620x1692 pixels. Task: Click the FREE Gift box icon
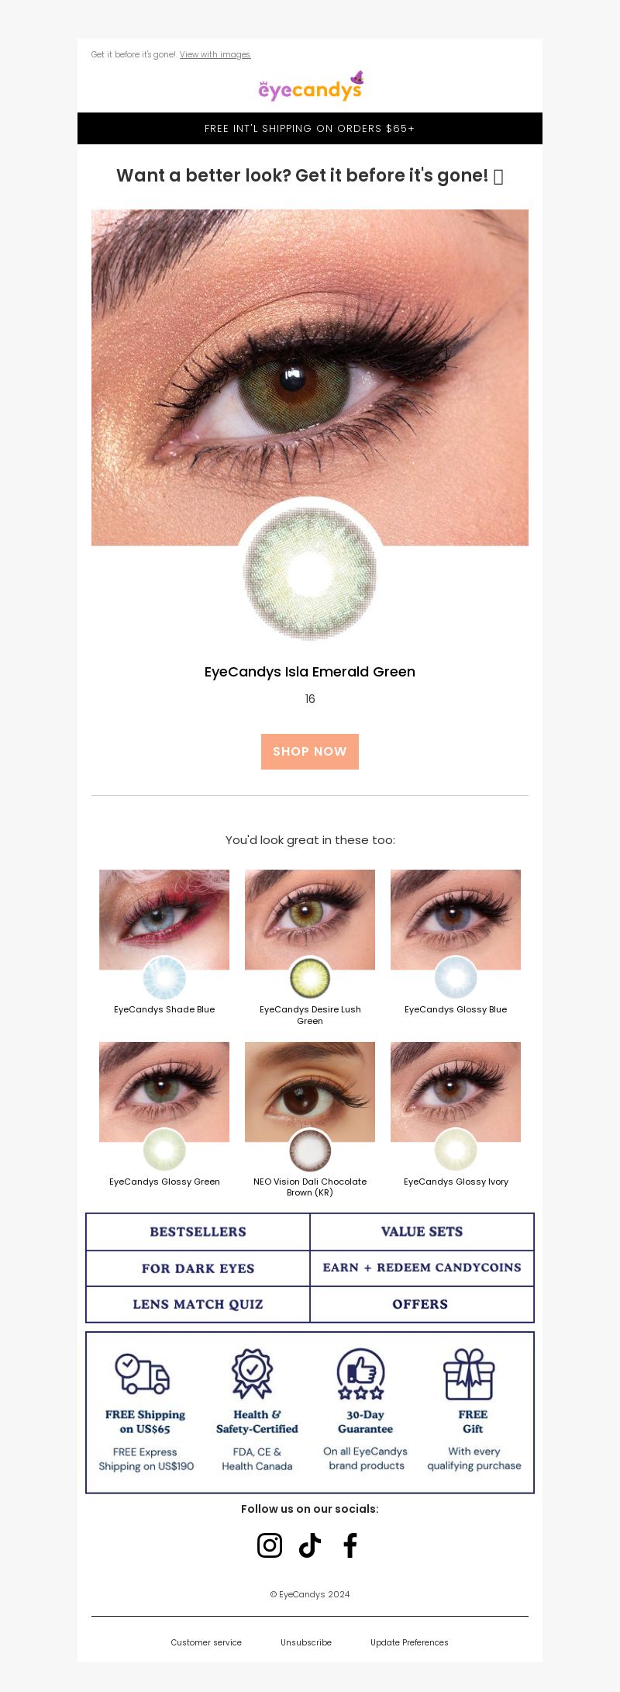click(x=469, y=1373)
